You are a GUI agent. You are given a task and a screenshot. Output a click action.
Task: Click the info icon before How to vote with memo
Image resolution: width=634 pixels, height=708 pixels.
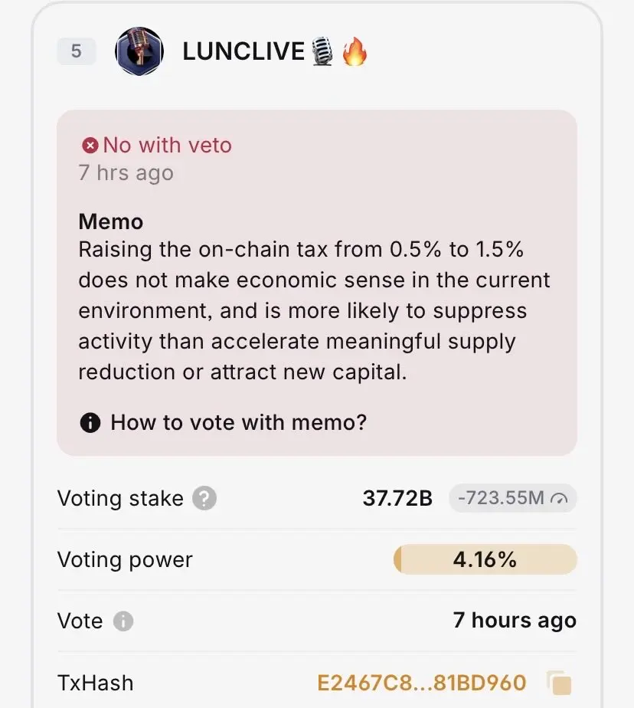[90, 423]
